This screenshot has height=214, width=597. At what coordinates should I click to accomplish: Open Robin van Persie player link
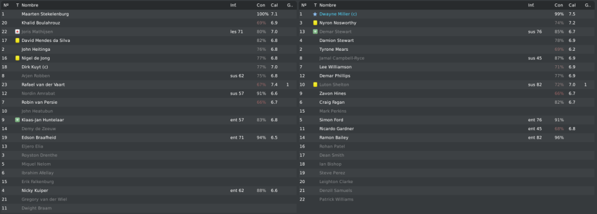[x=40, y=103]
